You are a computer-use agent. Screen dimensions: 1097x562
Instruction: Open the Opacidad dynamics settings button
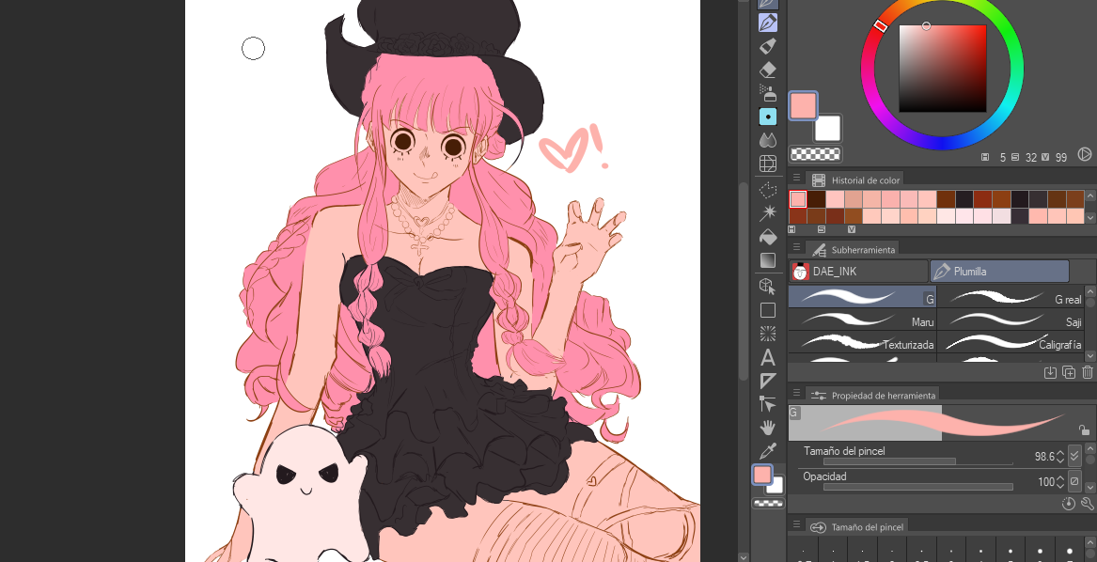coord(1074,481)
